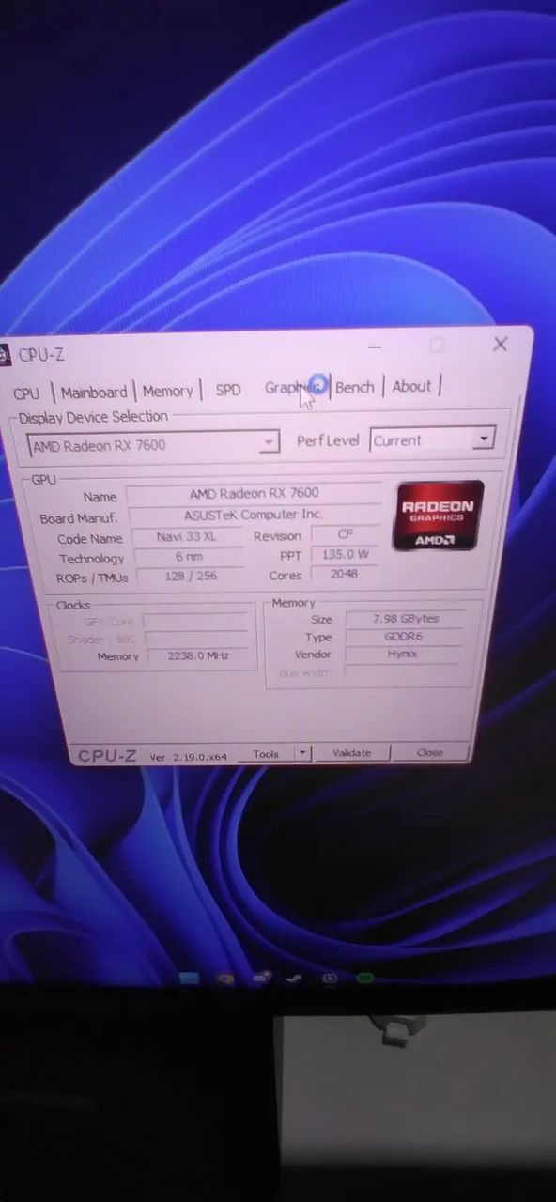Select the Memory tab
The width and height of the screenshot is (556, 1202).
167,391
